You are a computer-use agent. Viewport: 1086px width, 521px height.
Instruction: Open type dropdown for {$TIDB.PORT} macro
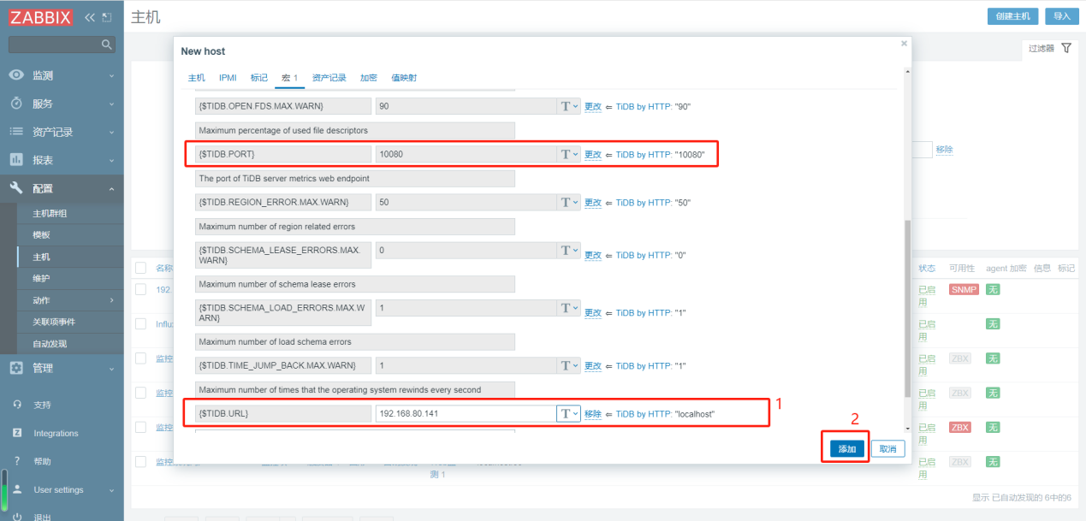point(569,154)
